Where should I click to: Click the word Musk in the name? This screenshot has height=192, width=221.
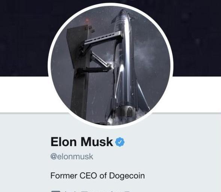click(97, 142)
